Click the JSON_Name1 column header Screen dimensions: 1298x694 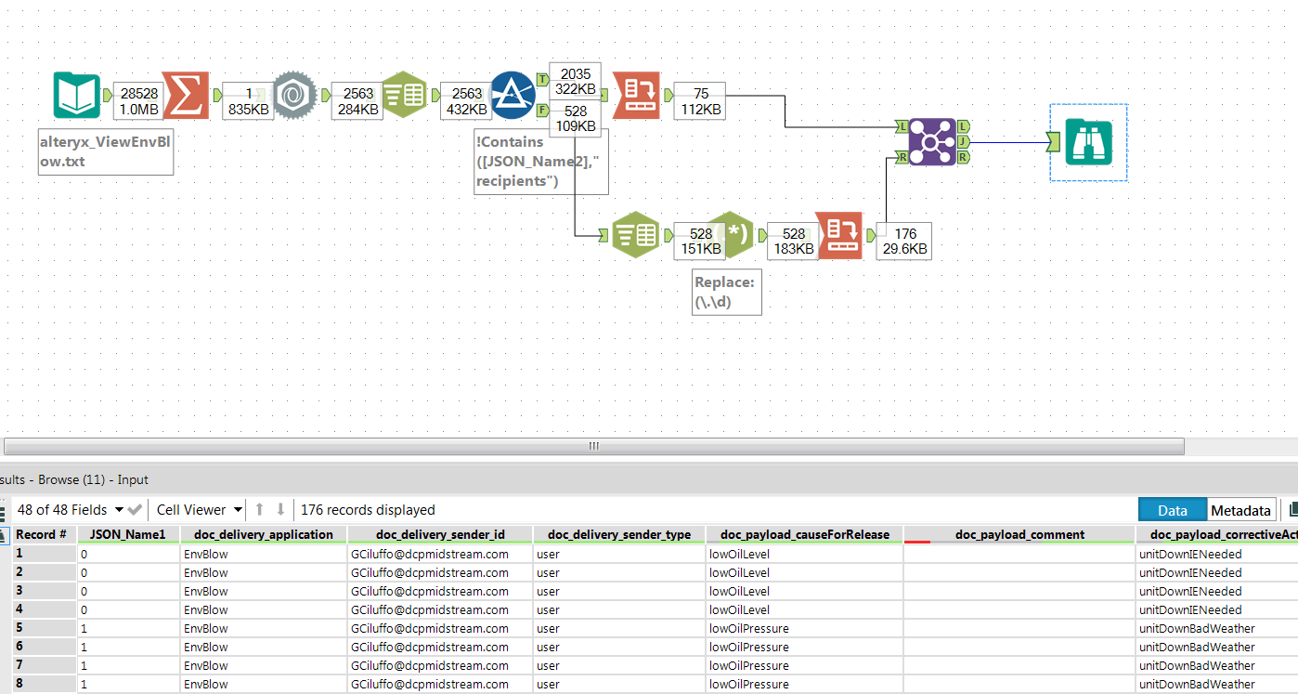(x=128, y=534)
